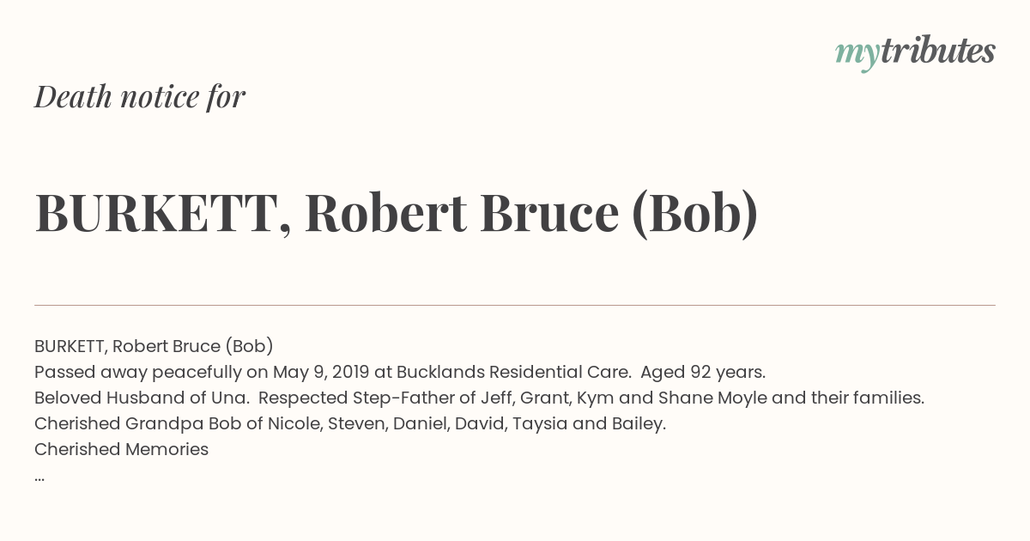Select the "Death notice for" heading
This screenshot has height=541, width=1030.
(140, 96)
